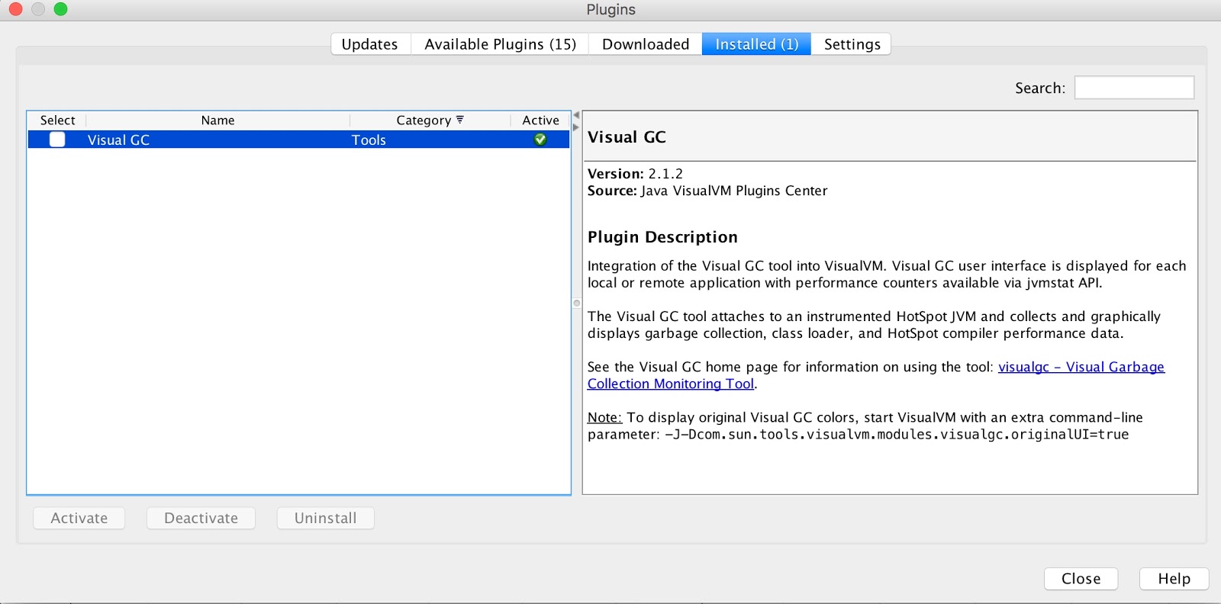
Task: Open Help for the Plugins dialog
Action: point(1174,579)
